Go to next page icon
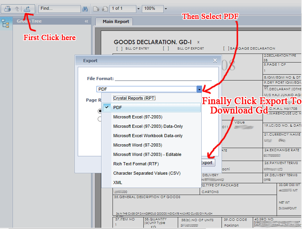Screen dimensions: 302x229 [x=105, y=9]
